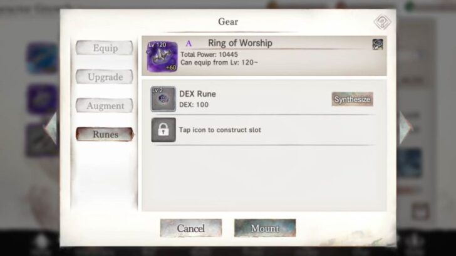Screen dimensions: 456x256
Task: Click the blurred purple gear slot at left
Action: (42, 99)
